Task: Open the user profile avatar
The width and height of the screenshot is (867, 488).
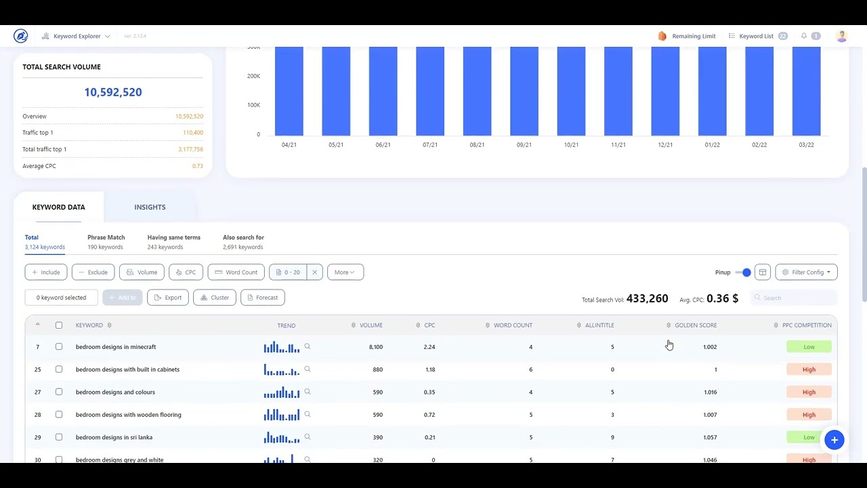Action: 841,36
